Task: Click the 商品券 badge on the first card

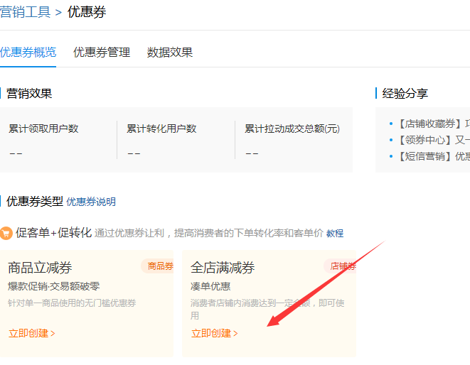Action: tap(159, 266)
